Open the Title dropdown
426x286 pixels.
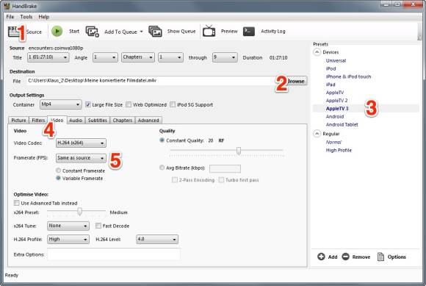[48, 57]
